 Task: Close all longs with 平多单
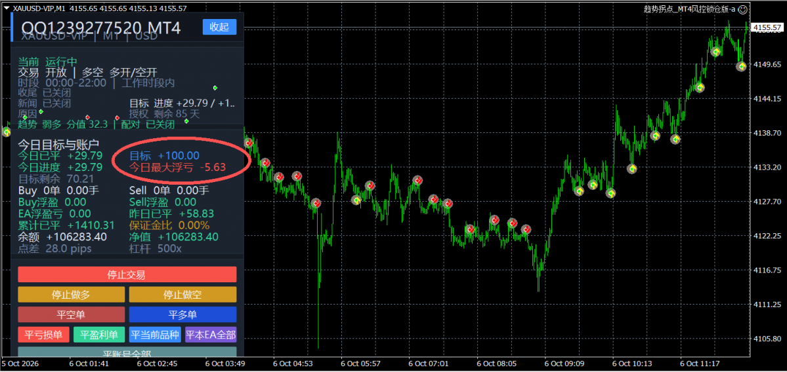[x=182, y=314]
